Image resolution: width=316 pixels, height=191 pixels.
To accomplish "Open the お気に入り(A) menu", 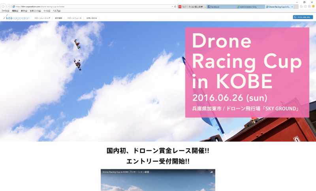I will [35, 11].
